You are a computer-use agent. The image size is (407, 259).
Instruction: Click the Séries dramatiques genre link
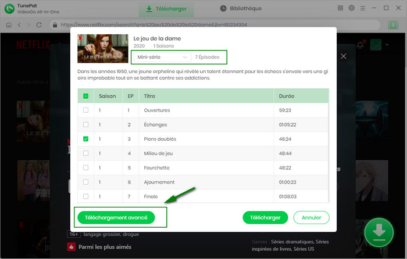point(292,242)
